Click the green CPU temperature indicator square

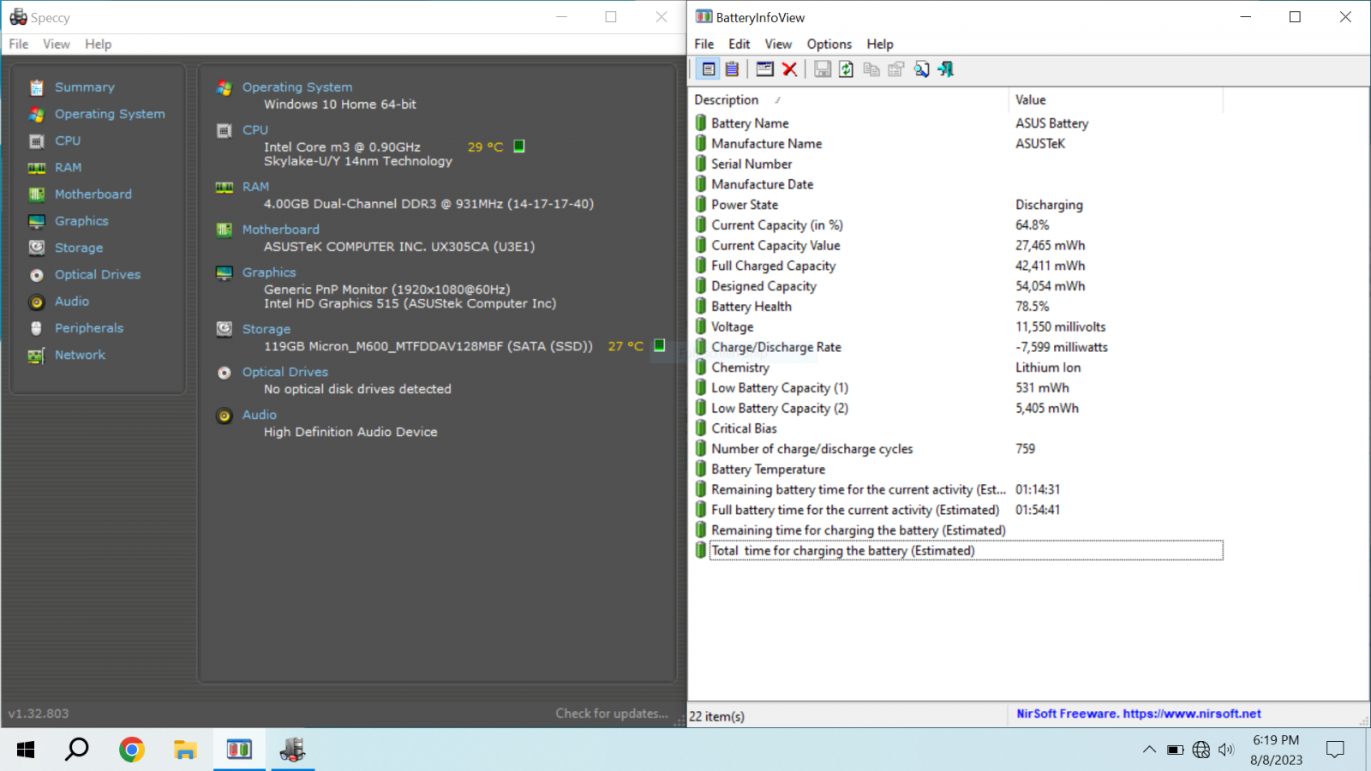(x=519, y=146)
